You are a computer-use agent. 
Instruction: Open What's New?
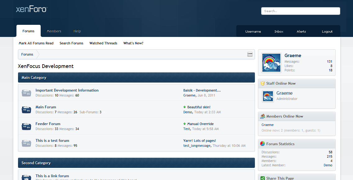pyautogui.click(x=133, y=43)
